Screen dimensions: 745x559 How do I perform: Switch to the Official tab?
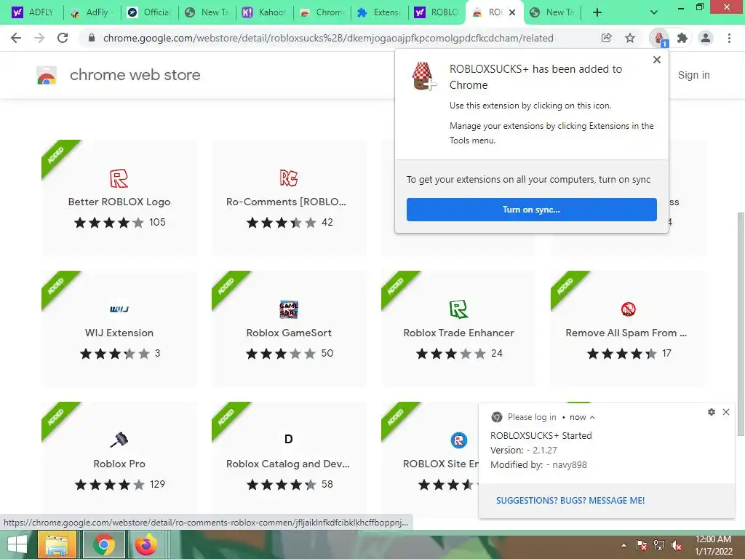click(149, 12)
